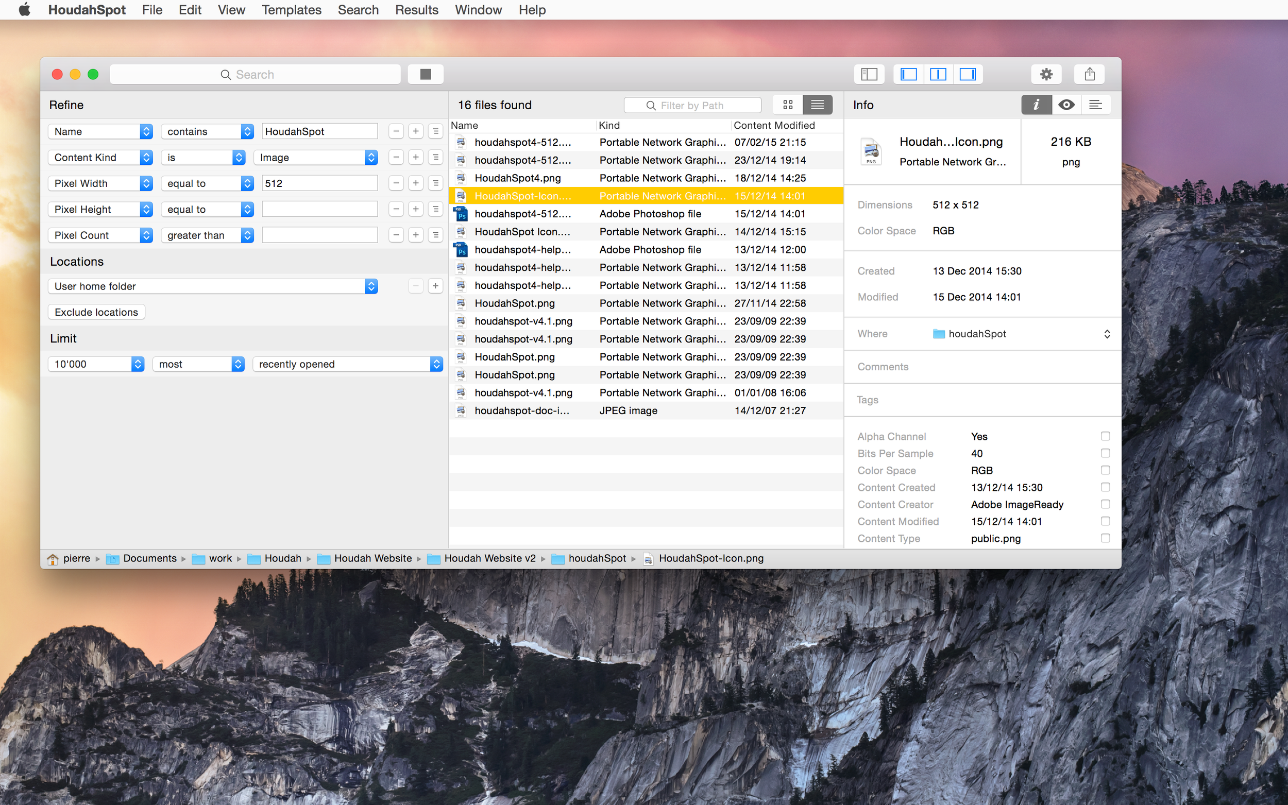Screen dimensions: 1288x805
Task: Add another search location
Action: [435, 286]
